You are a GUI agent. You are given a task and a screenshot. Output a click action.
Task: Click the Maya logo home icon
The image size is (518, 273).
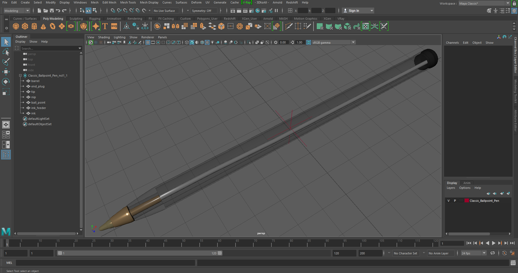pyautogui.click(x=6, y=231)
